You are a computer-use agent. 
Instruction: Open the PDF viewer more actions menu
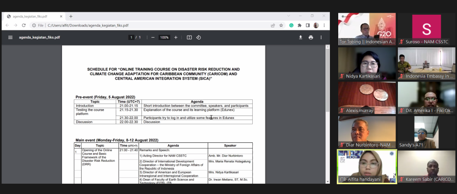pos(321,38)
